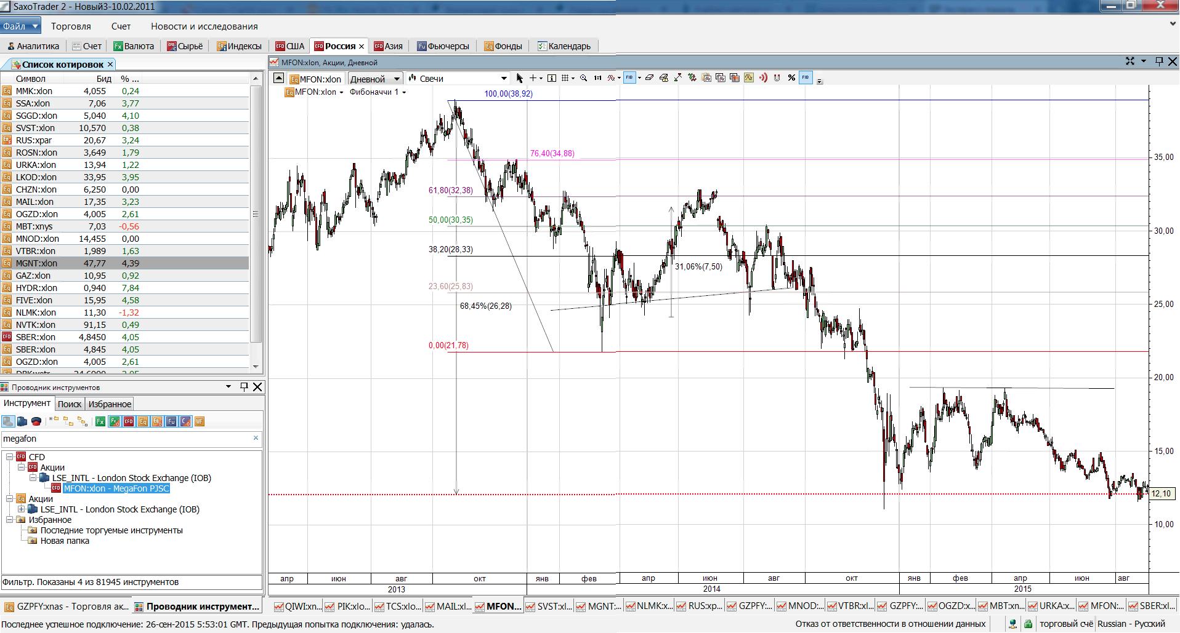This screenshot has width=1180, height=633.
Task: Click the building exchange view icon
Action: 8,421
